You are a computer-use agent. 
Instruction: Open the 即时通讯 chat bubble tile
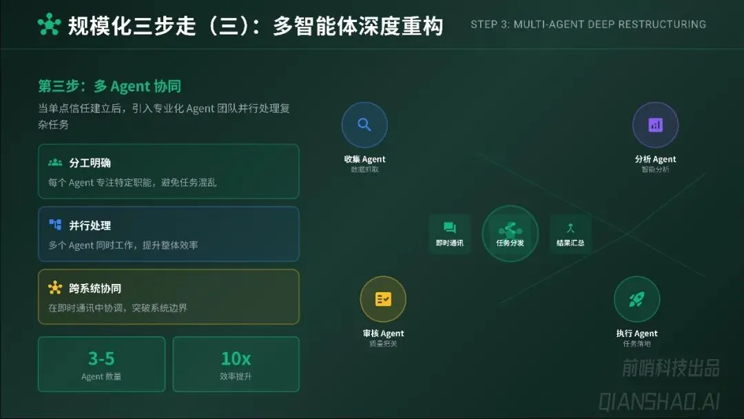[450, 234]
